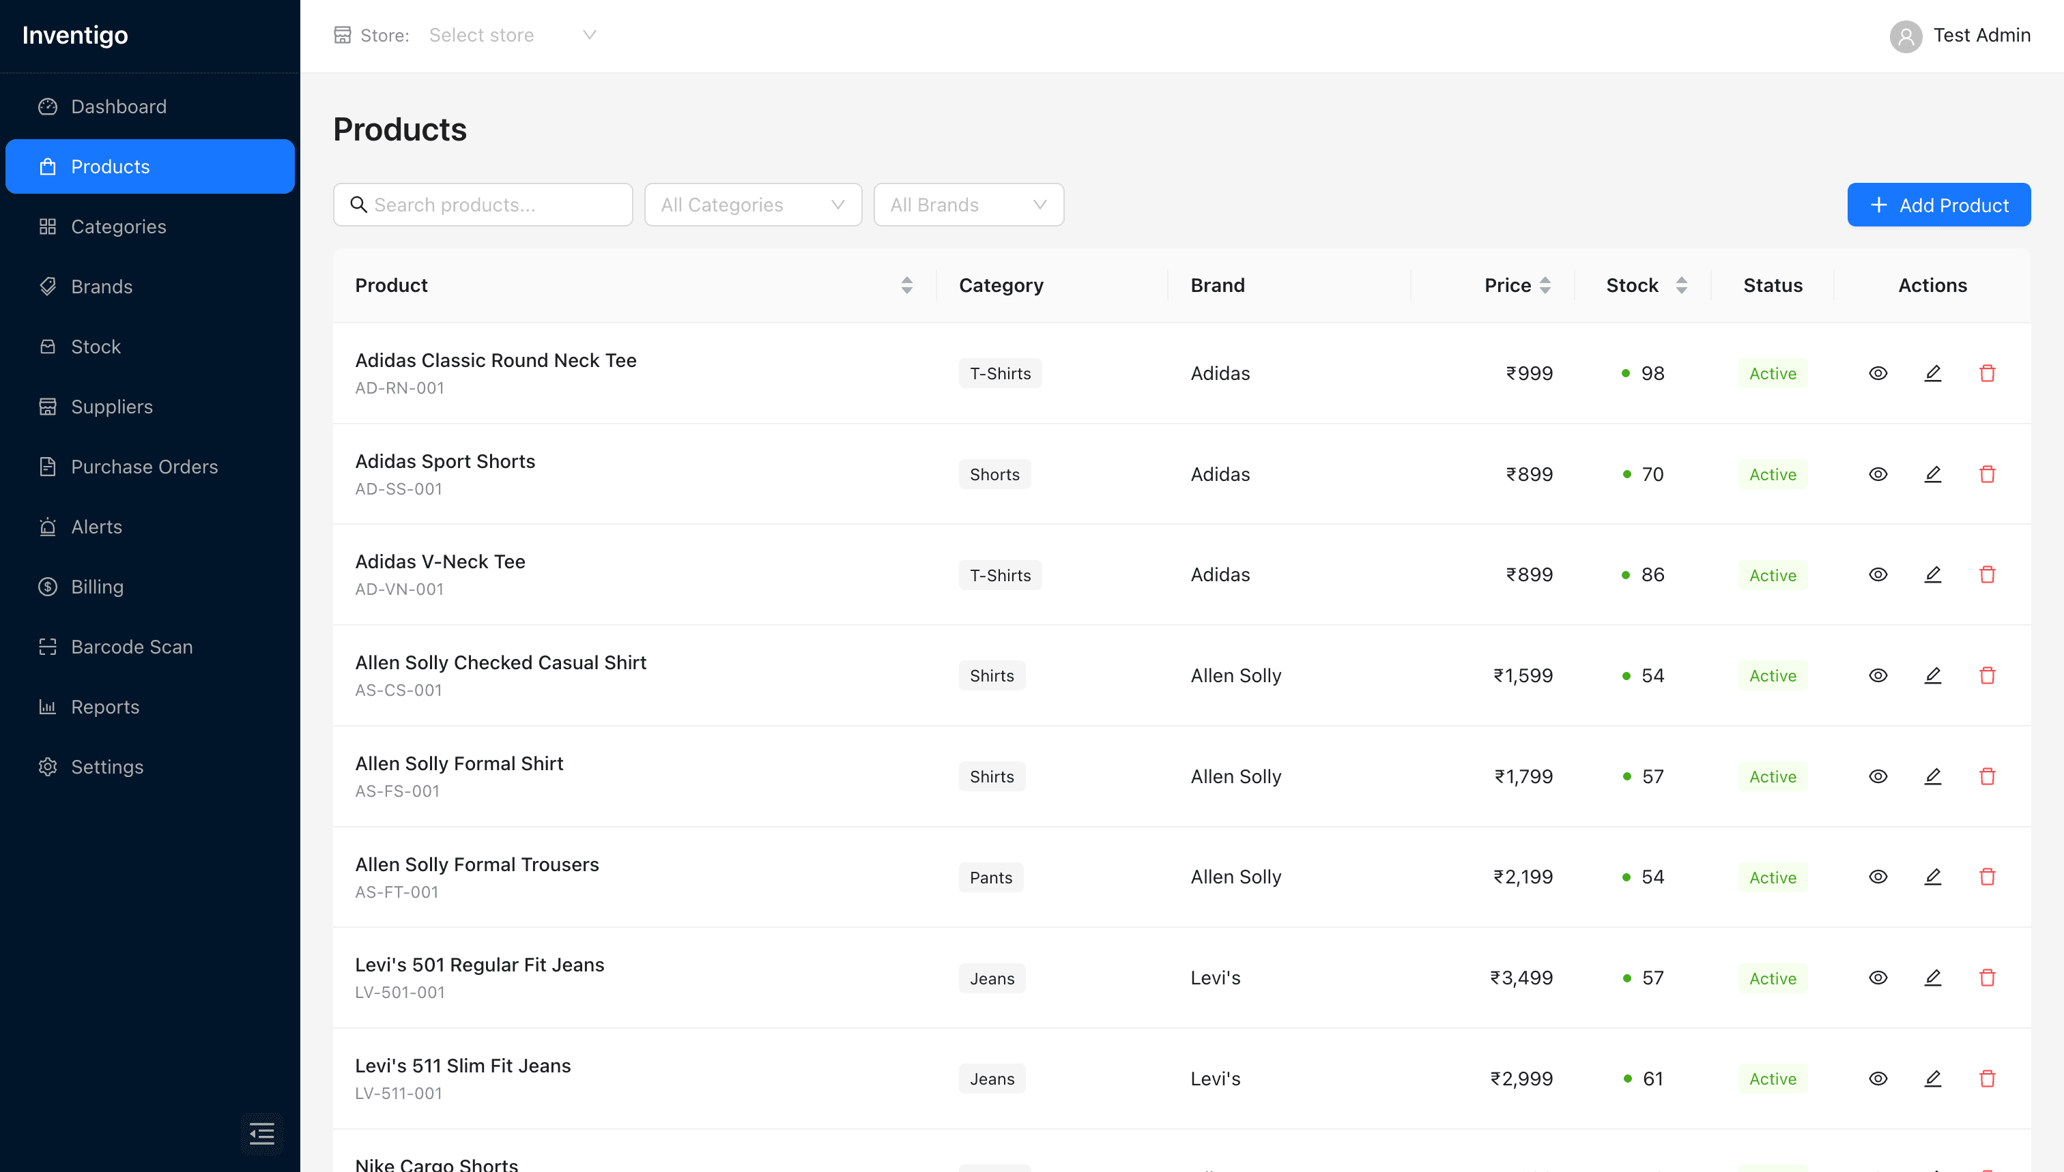Expand the All Brands dropdown

tap(968, 205)
